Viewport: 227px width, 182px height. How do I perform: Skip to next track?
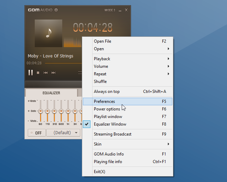tap(54, 73)
